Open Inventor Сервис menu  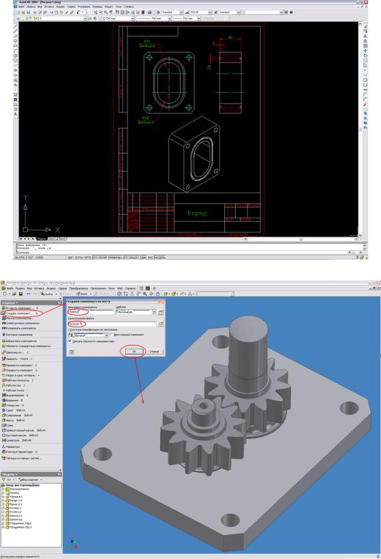coord(63,288)
